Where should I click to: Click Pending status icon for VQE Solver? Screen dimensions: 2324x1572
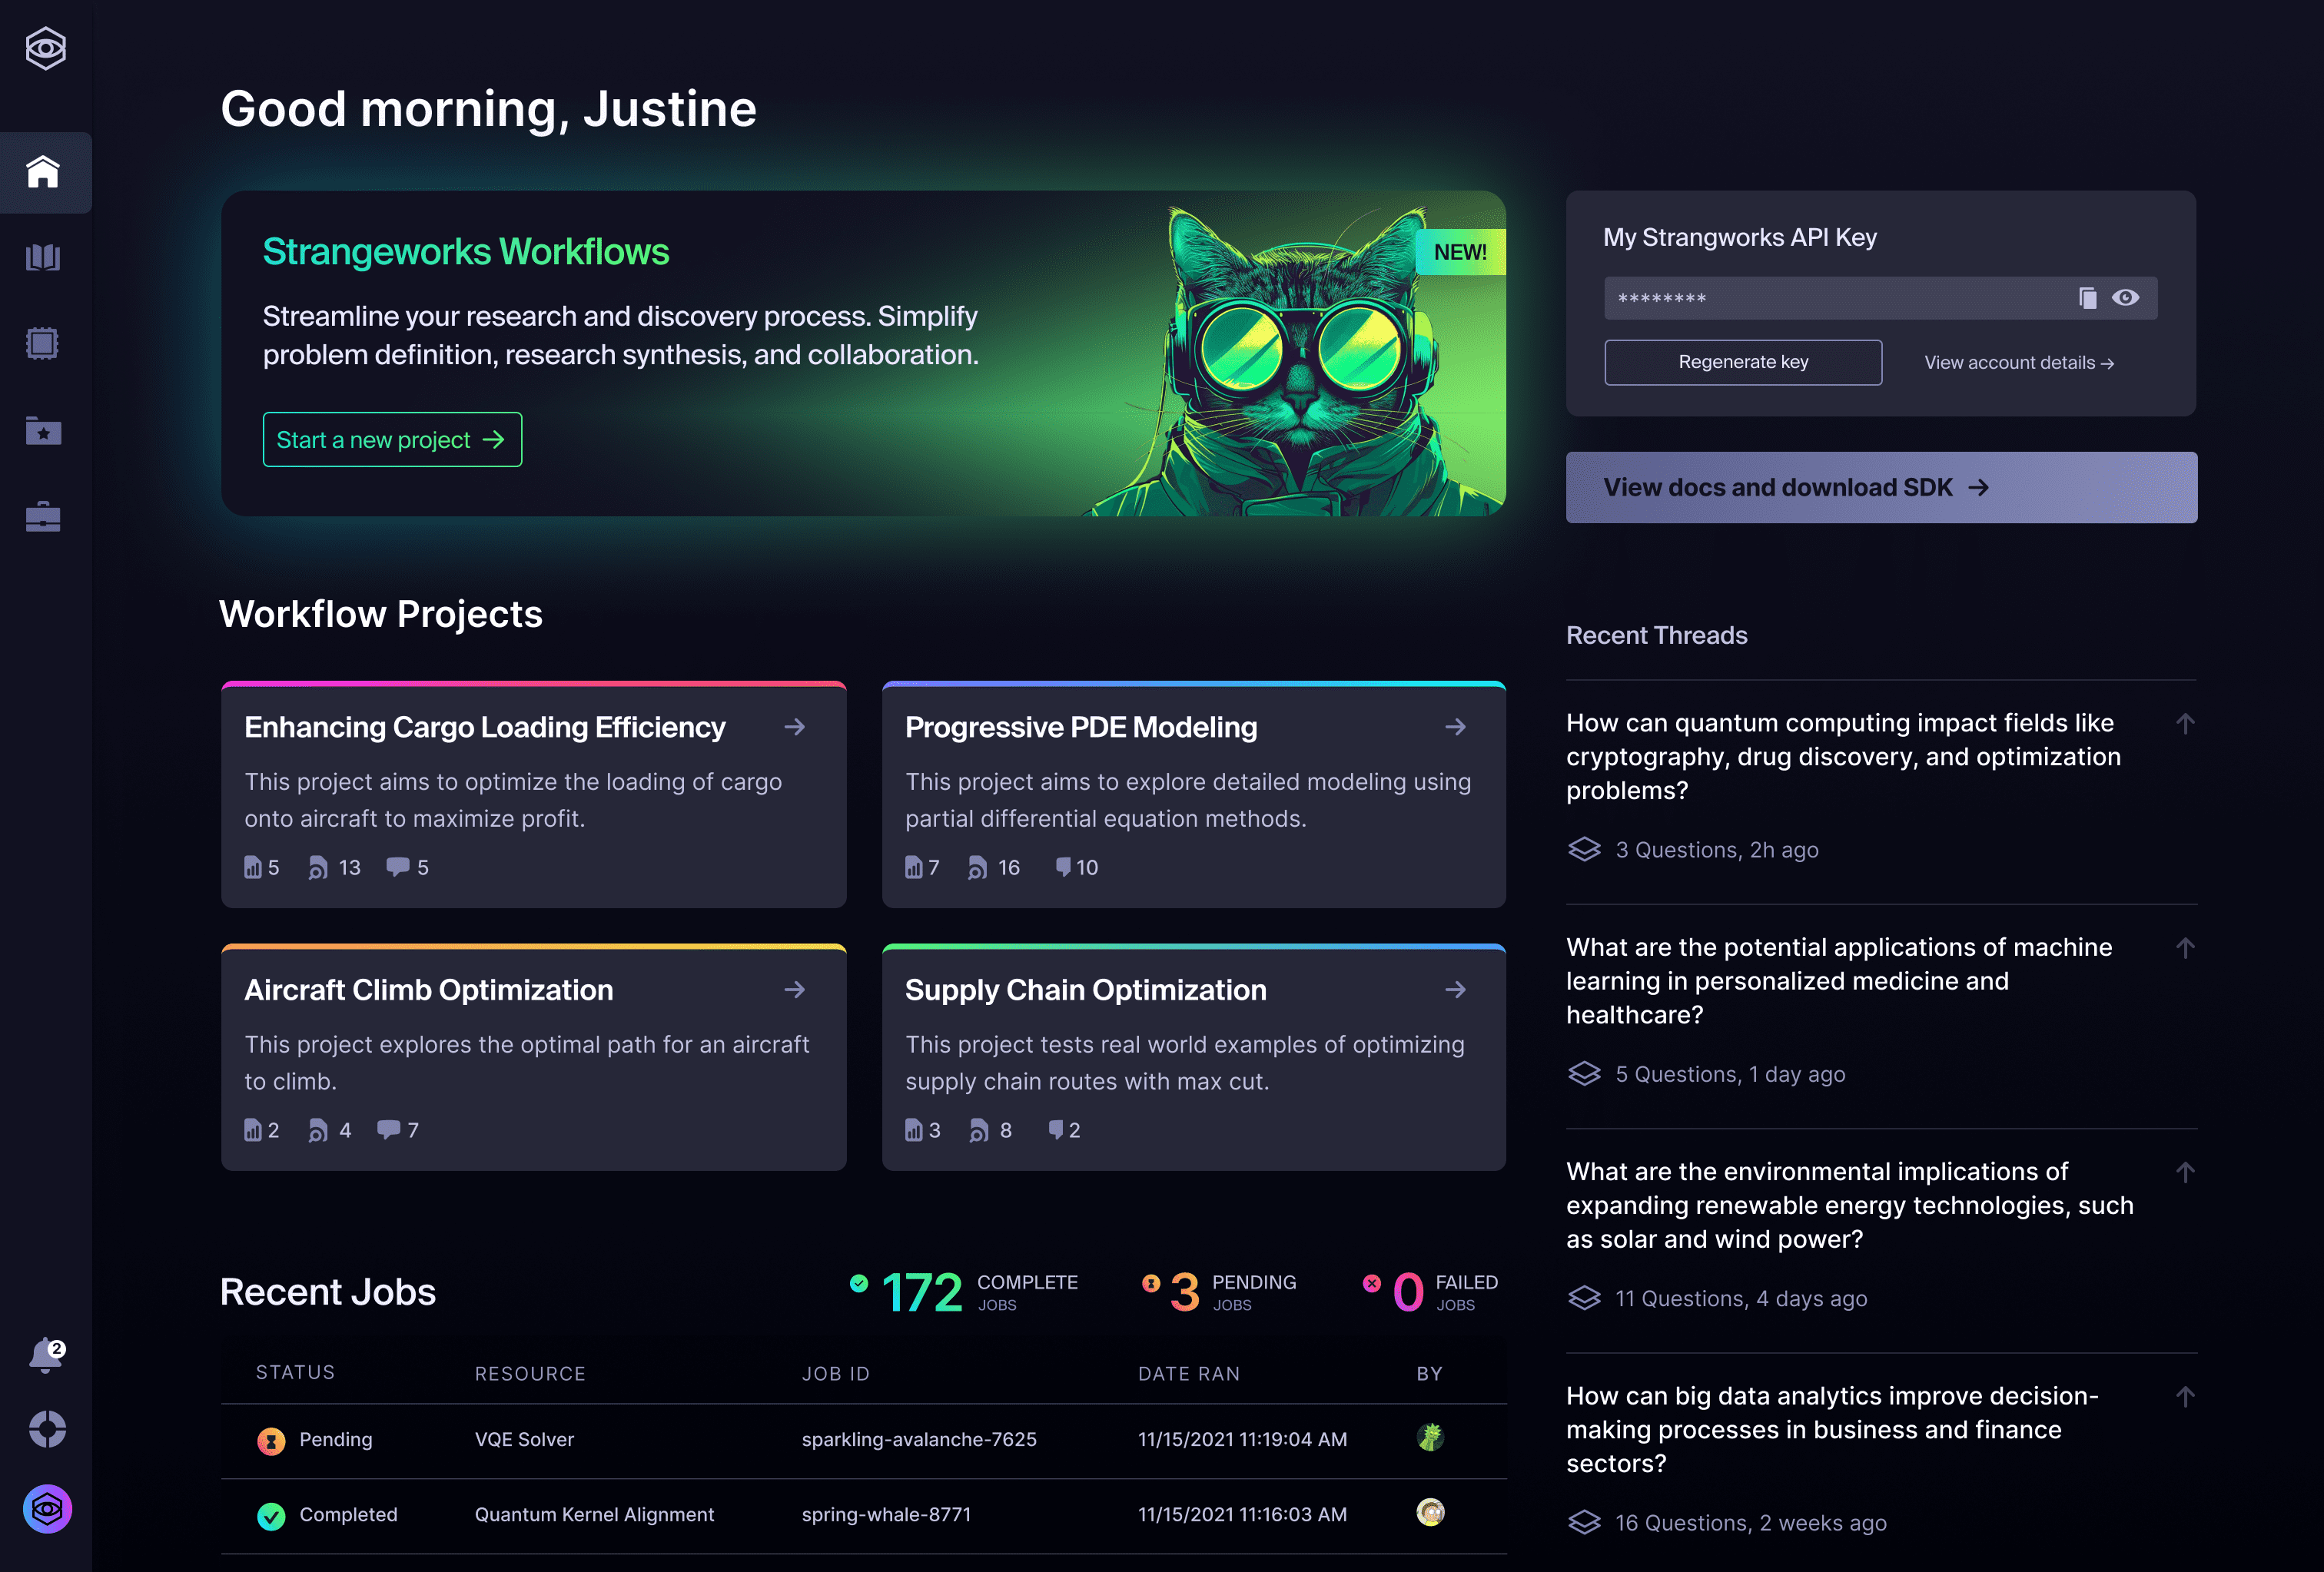(x=271, y=1441)
